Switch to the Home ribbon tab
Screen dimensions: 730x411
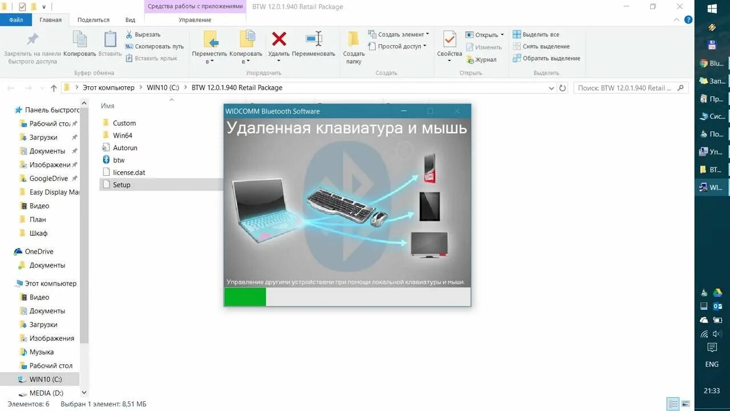[x=50, y=19]
